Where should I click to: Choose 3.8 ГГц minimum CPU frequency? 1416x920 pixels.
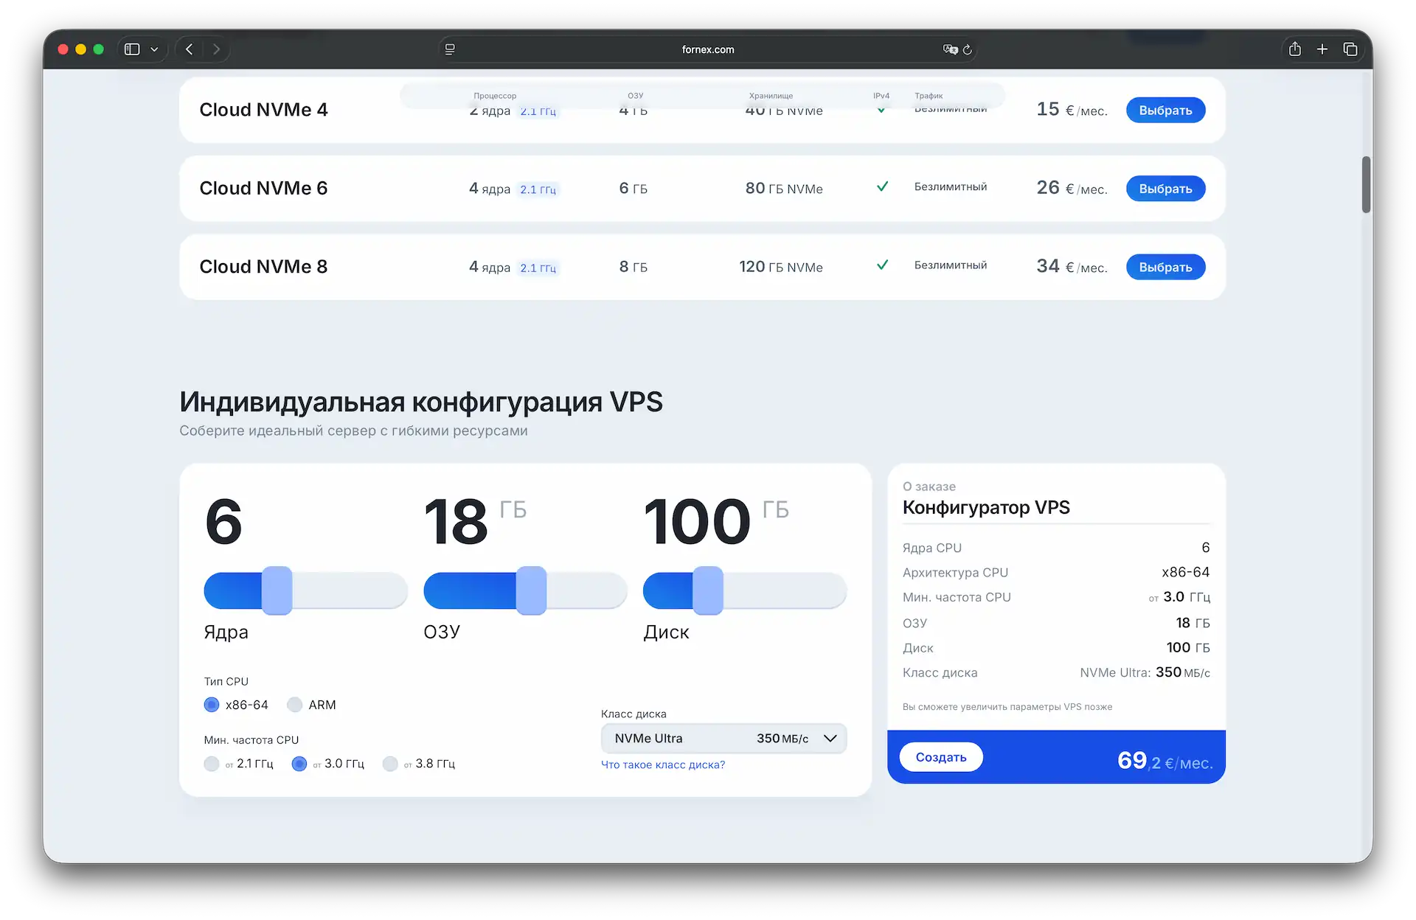point(391,764)
